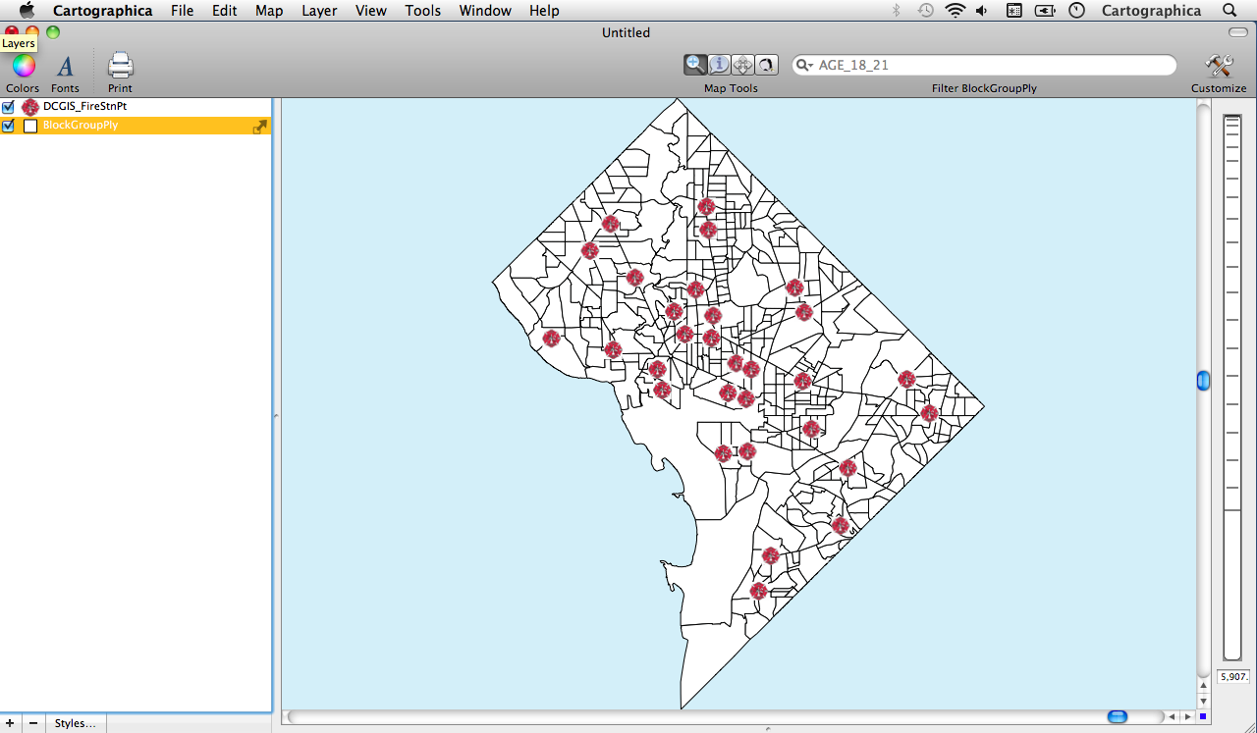This screenshot has height=733, width=1257.
Task: Select the Identify info map tool
Action: (719, 65)
